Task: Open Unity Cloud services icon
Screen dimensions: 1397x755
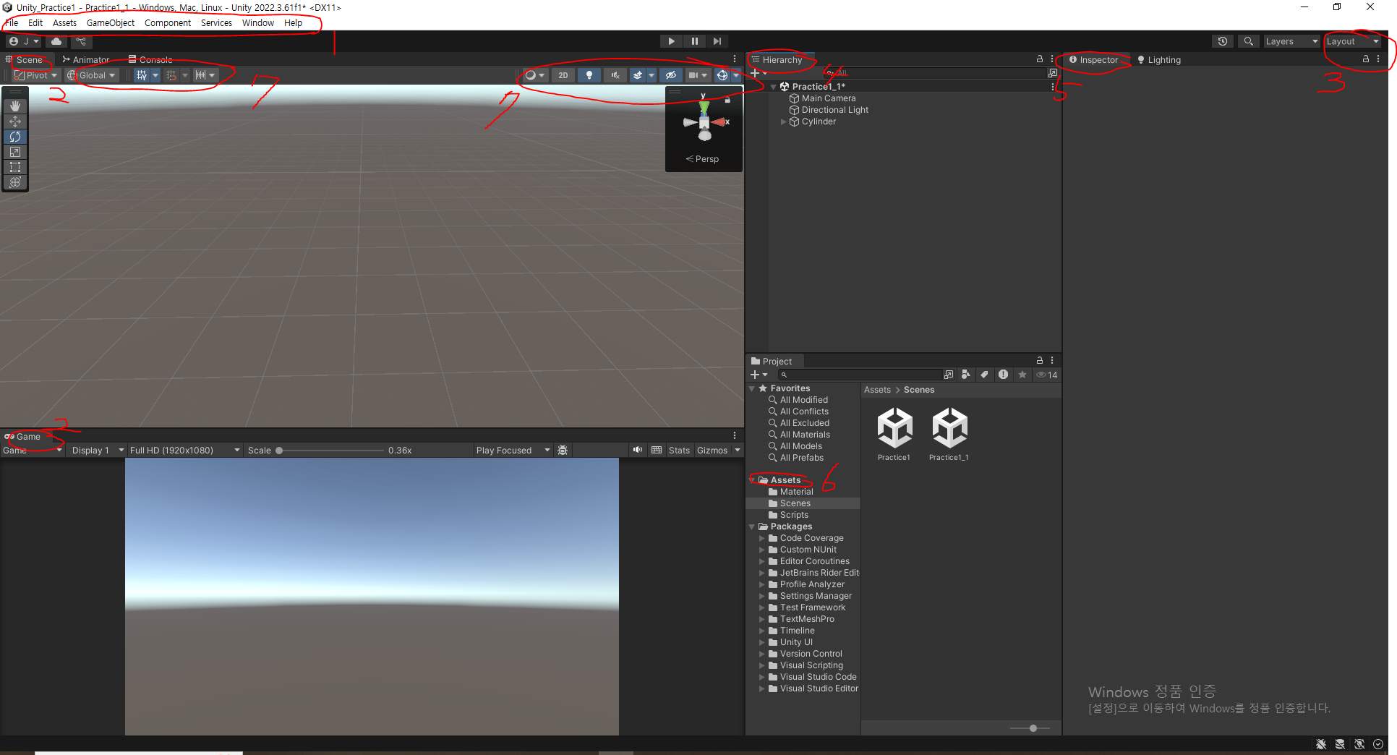Action: coord(56,41)
